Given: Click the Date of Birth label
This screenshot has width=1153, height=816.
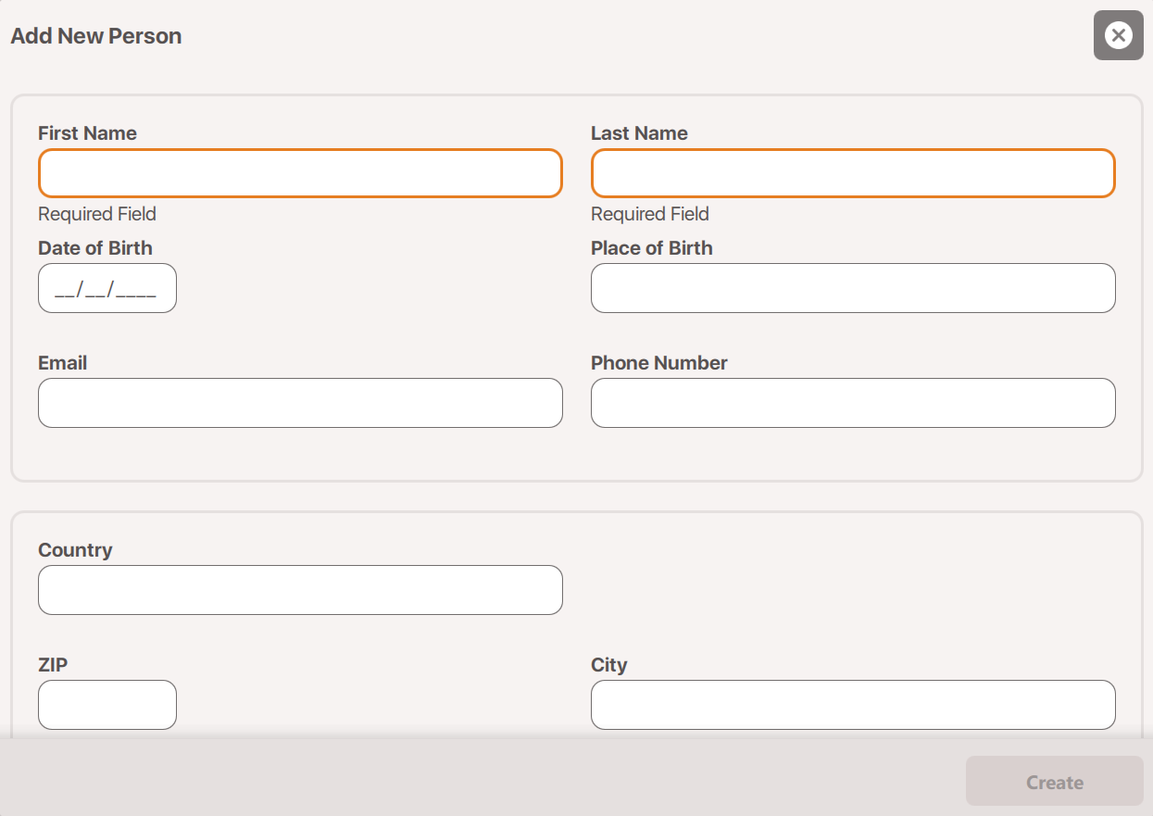Looking at the screenshot, I should 95,248.
